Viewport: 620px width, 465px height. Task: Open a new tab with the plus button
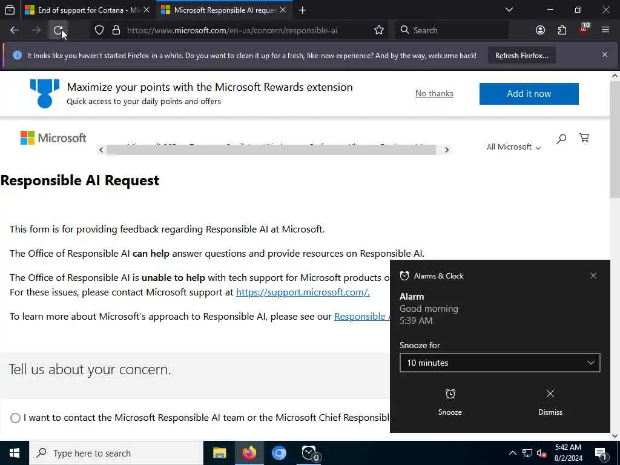303,10
